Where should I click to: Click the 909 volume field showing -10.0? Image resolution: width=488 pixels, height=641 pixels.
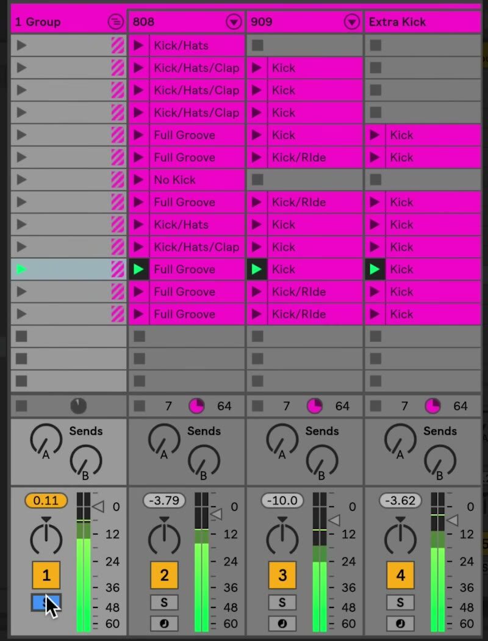pos(282,501)
